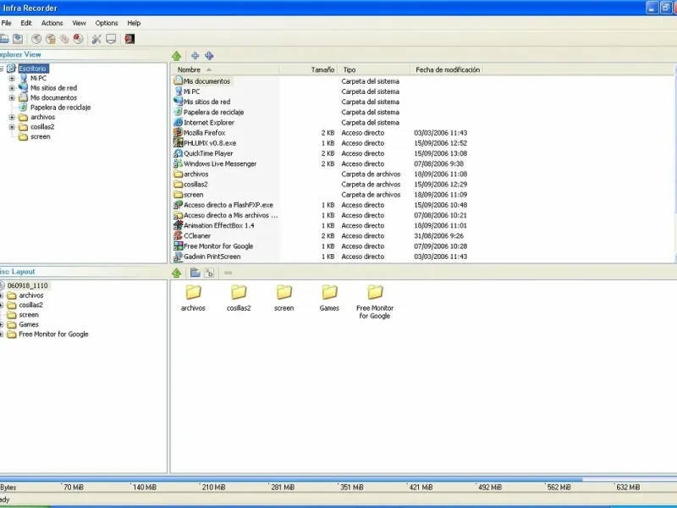Select Games folder icon in disc layout pane
The height and width of the screenshot is (508, 677).
point(329,292)
